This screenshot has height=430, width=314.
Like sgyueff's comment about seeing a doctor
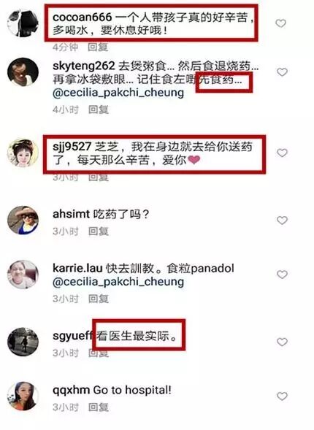(282, 342)
